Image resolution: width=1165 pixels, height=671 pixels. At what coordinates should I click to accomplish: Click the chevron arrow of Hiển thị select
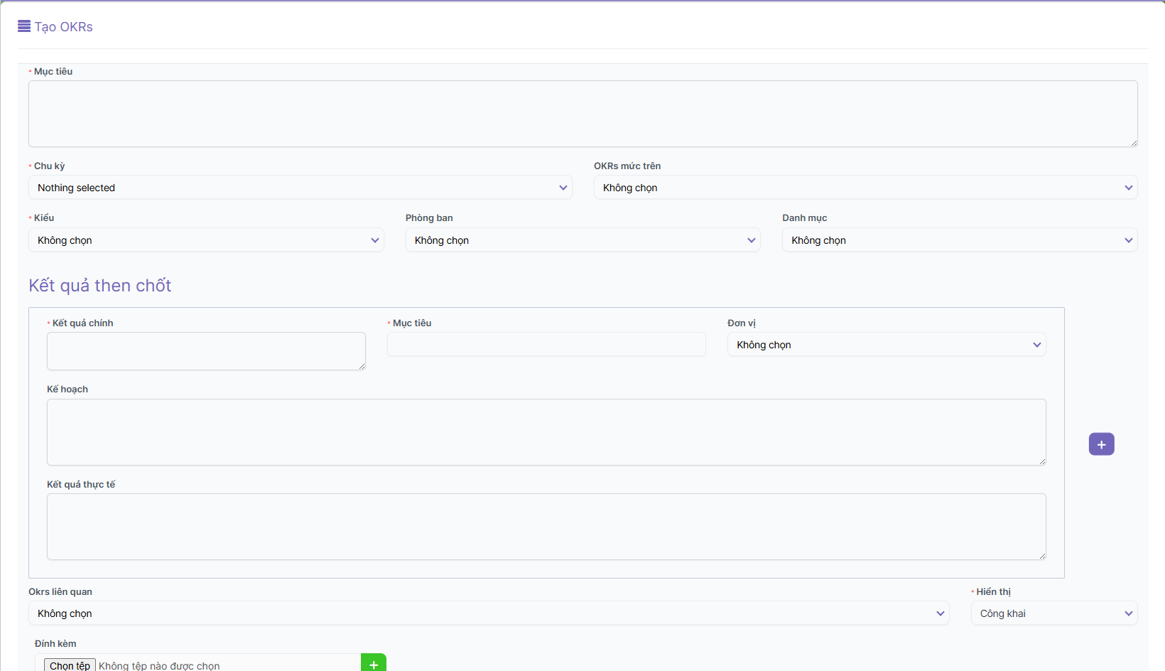[x=1128, y=613]
